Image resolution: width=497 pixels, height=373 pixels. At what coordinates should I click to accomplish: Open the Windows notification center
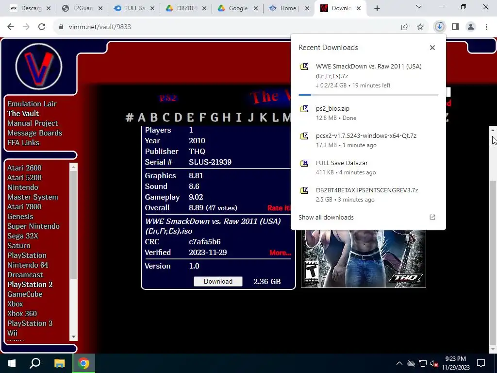481,363
